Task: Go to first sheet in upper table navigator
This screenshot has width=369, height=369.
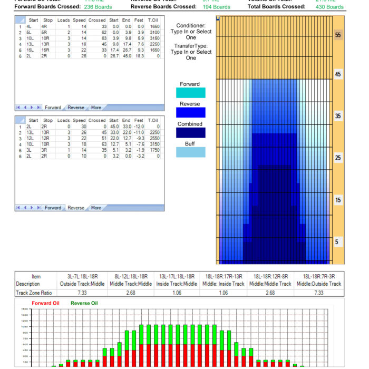Action: [x=18, y=108]
